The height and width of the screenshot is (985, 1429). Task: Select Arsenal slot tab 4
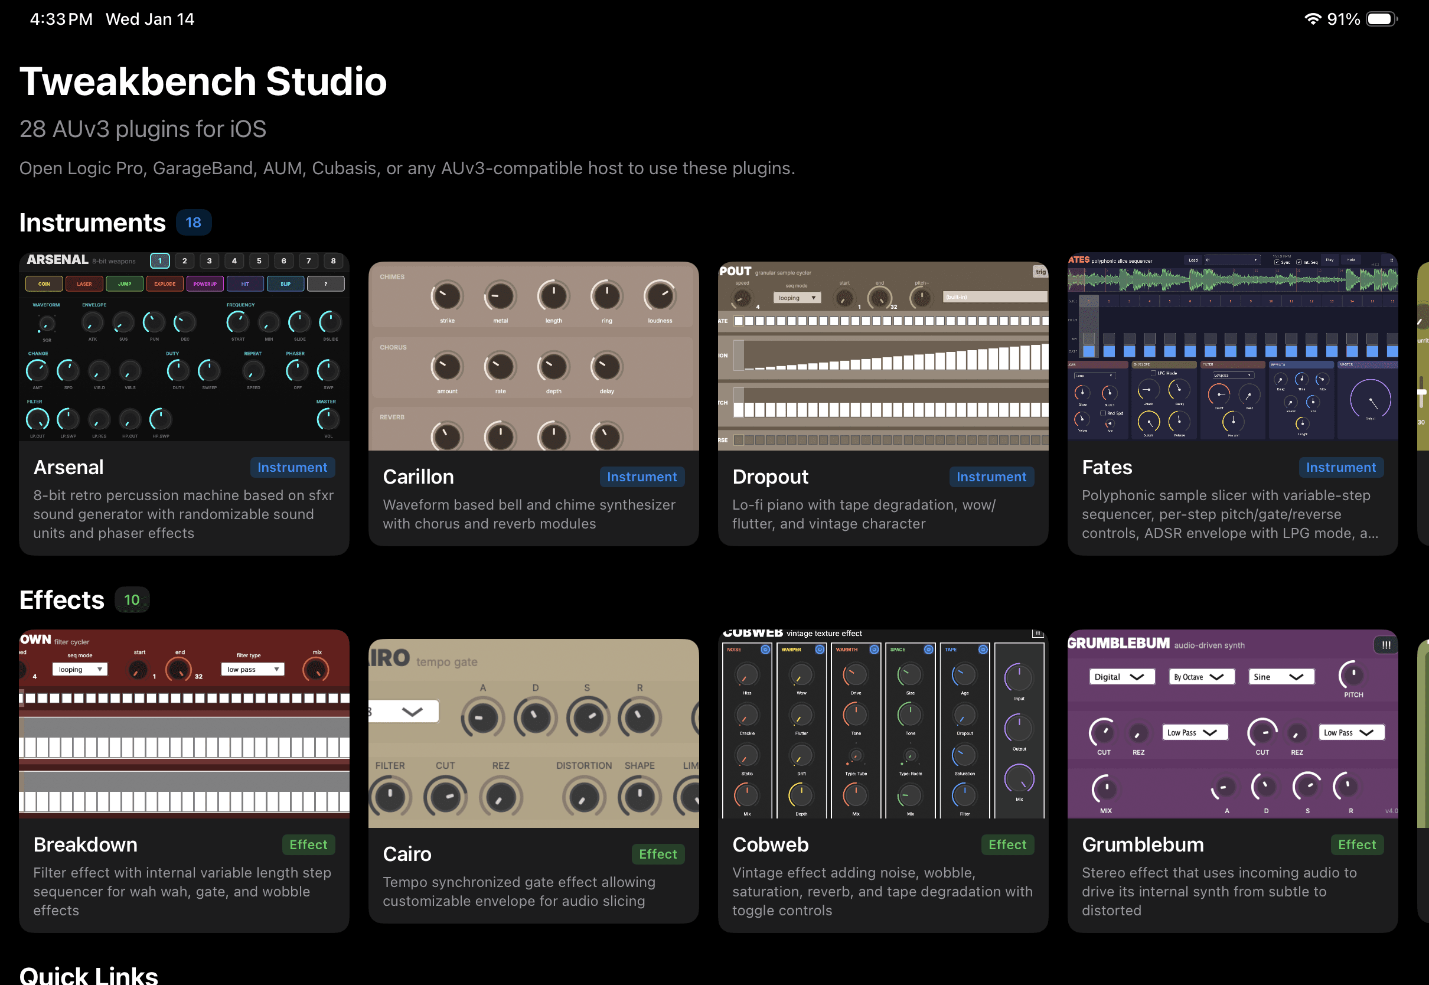pos(234,261)
